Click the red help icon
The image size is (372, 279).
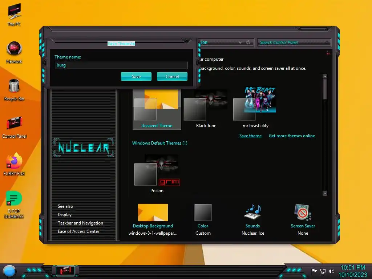click(328, 53)
